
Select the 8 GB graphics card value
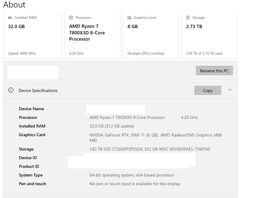point(133,26)
